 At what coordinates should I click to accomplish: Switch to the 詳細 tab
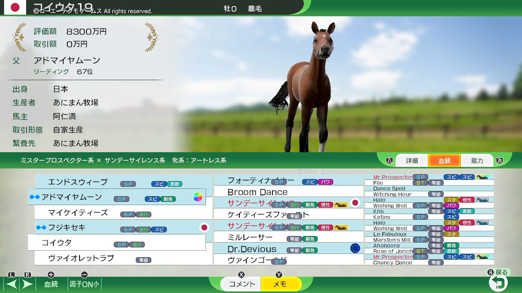pyautogui.click(x=412, y=161)
